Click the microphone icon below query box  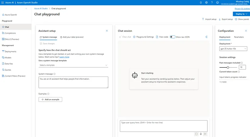pos(201,134)
